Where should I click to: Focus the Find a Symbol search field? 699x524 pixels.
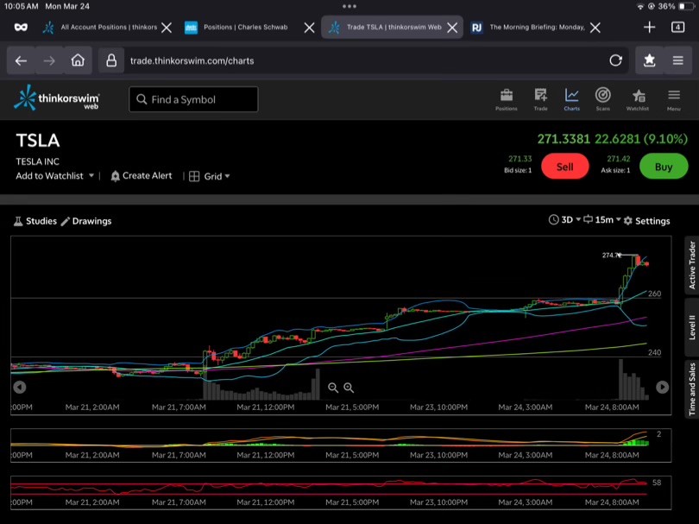(x=193, y=99)
